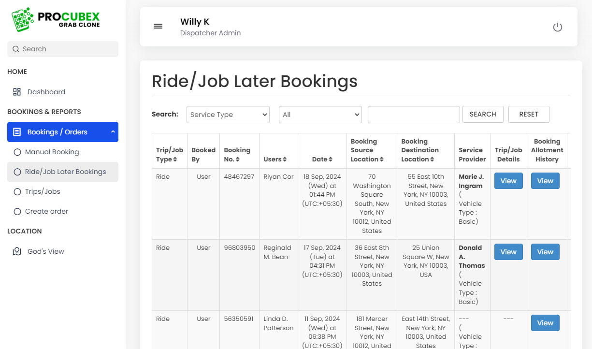The image size is (592, 349).
Task: Select Manual Booking in sidebar
Action: click(52, 152)
